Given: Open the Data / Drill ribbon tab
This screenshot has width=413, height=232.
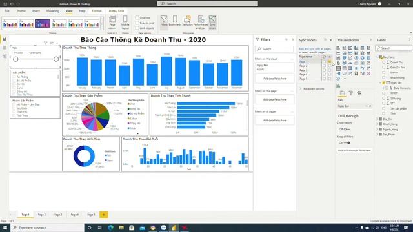Looking at the screenshot, I should (116, 11).
